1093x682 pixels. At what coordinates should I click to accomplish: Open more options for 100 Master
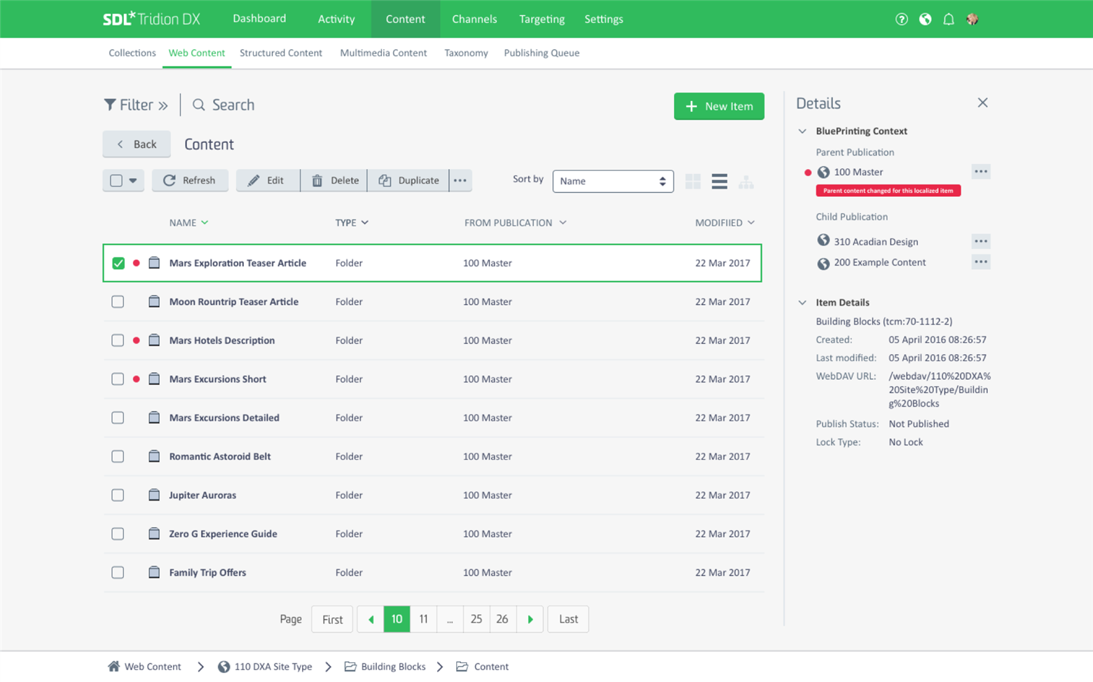click(x=981, y=172)
